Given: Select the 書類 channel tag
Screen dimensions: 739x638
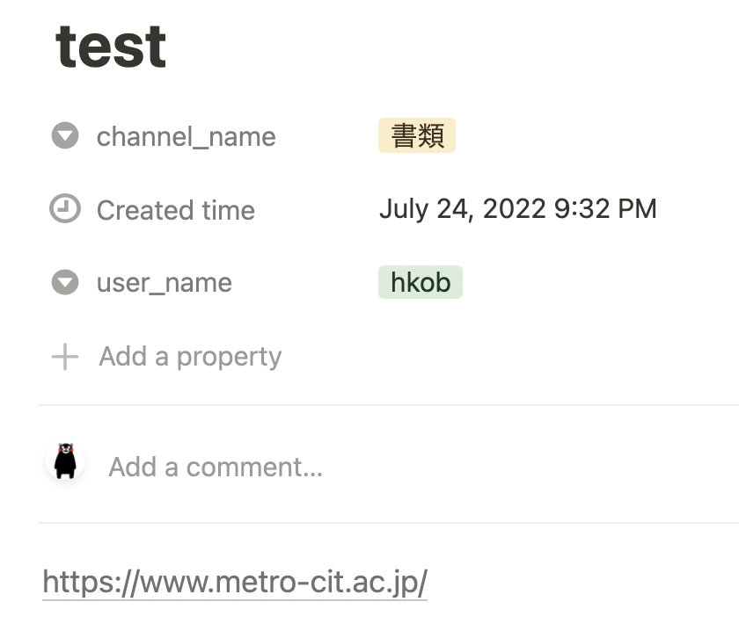Looking at the screenshot, I should click(417, 135).
